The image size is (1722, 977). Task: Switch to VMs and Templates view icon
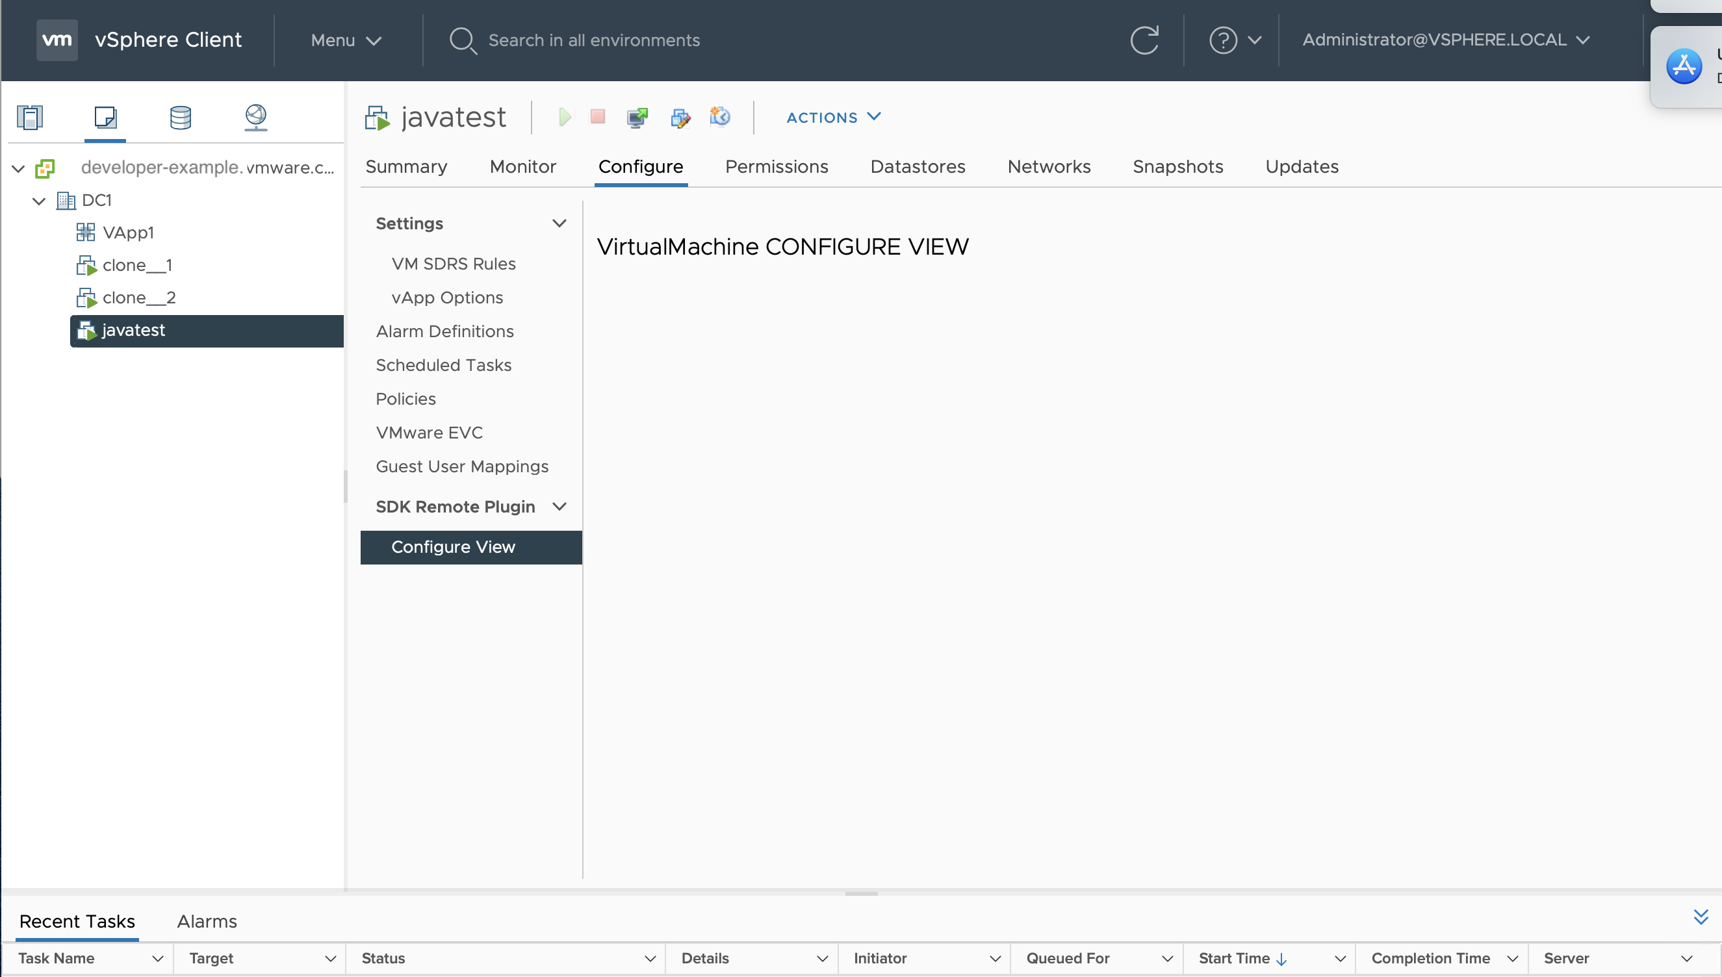click(x=105, y=118)
